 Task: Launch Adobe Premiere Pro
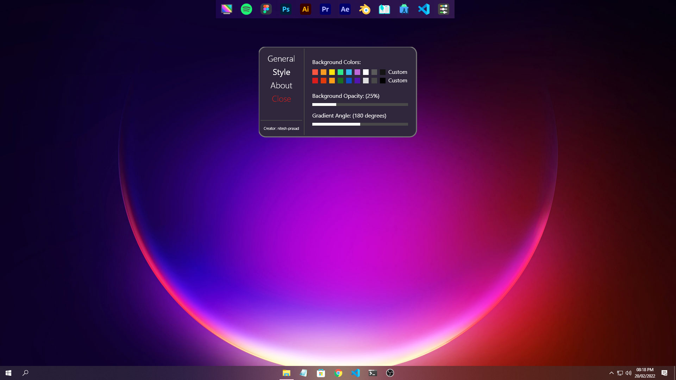[x=325, y=9]
